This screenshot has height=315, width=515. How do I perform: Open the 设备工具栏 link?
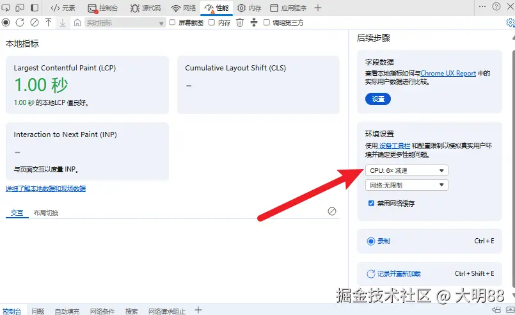(394, 146)
